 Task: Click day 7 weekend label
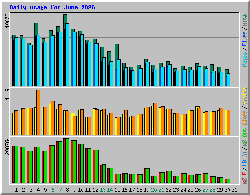click(60, 190)
